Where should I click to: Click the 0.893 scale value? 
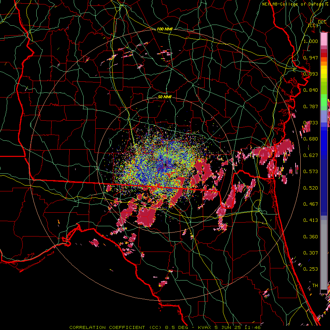coord(311,74)
